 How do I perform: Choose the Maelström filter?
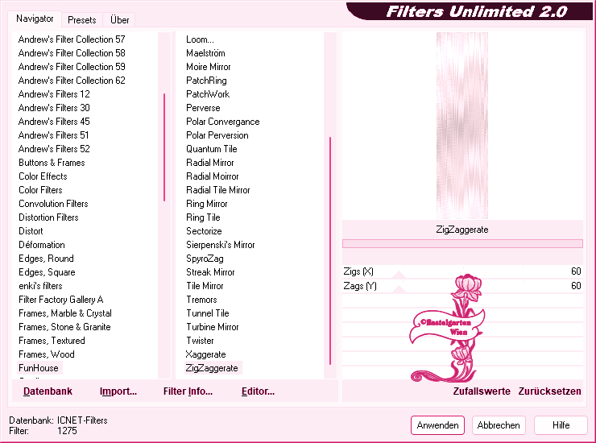point(205,53)
